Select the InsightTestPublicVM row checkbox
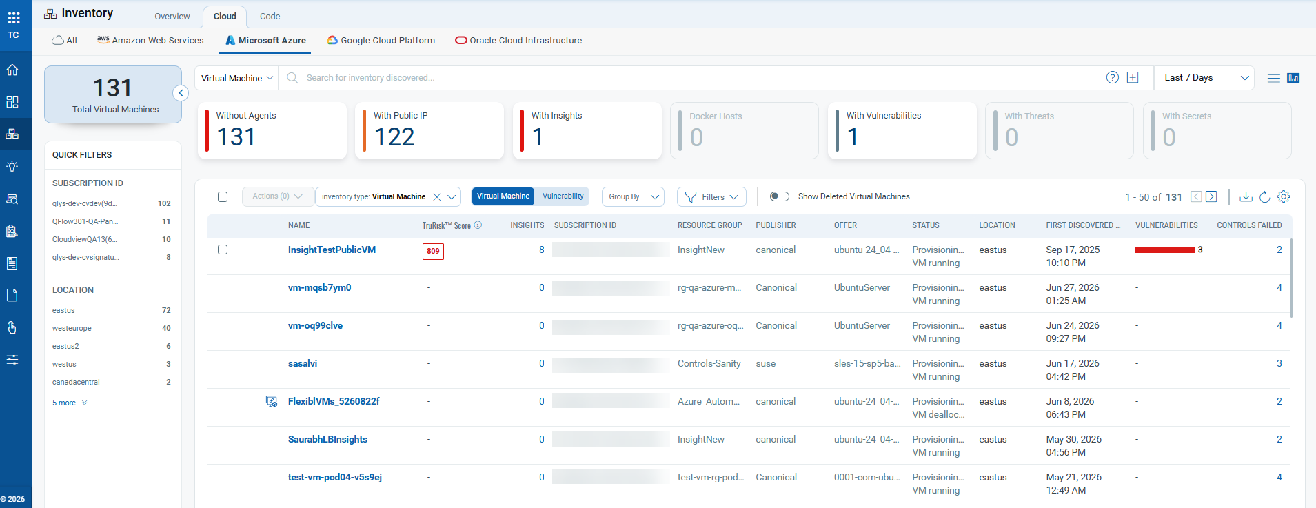Image resolution: width=1316 pixels, height=508 pixels. (x=223, y=250)
